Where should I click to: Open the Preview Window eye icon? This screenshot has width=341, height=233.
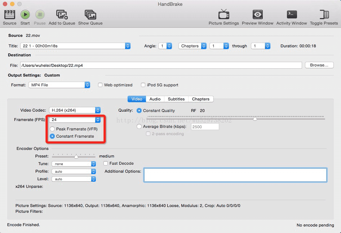(x=257, y=14)
